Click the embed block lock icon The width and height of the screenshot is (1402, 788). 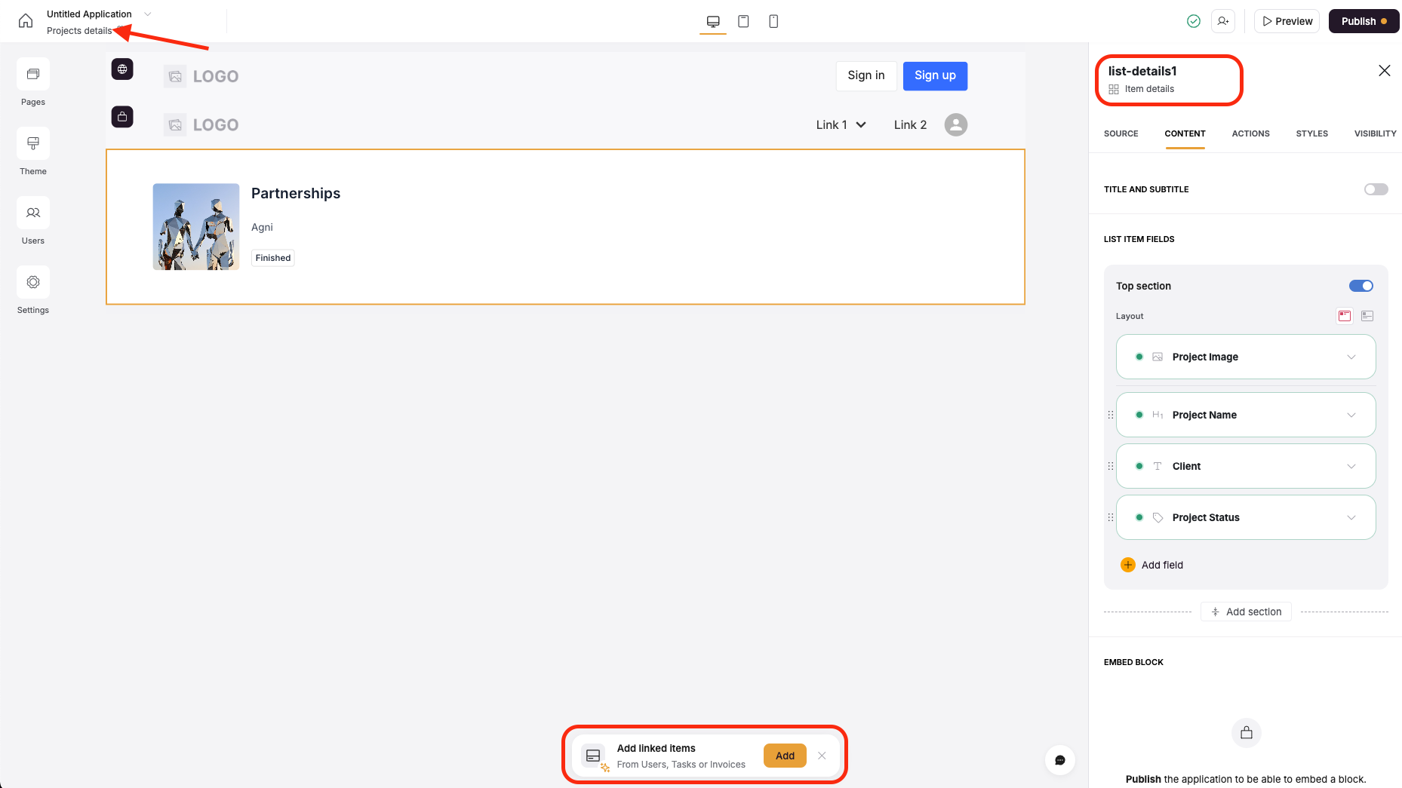(1247, 733)
